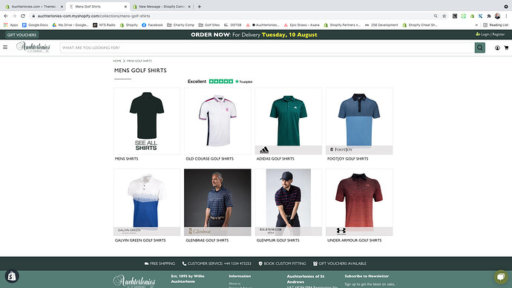Open the shopping cart icon
Image resolution: width=512 pixels, height=288 pixels.
point(506,48)
